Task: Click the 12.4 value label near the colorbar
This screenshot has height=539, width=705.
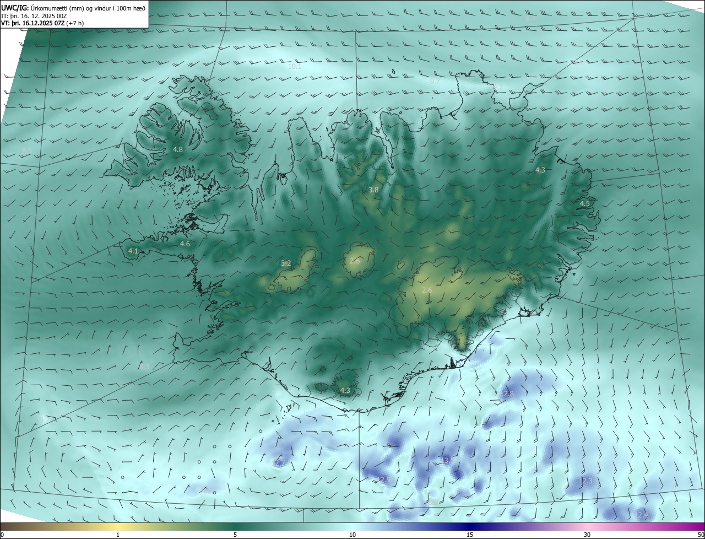Action: click(642, 515)
